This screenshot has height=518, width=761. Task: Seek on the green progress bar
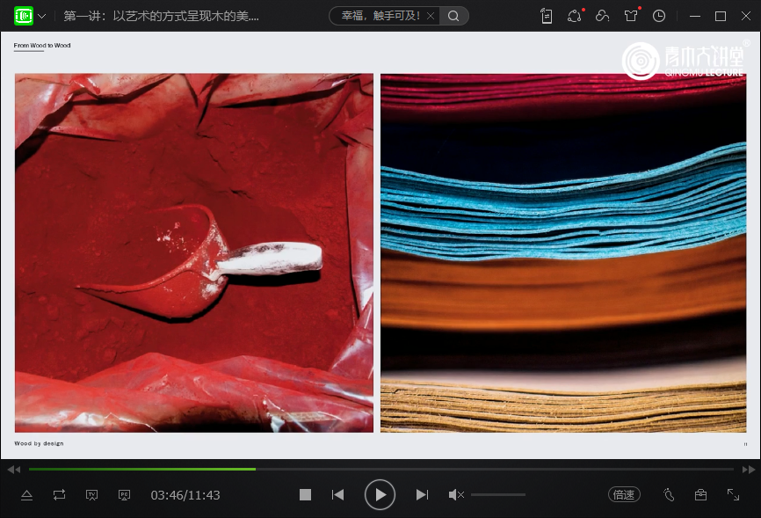(381, 470)
